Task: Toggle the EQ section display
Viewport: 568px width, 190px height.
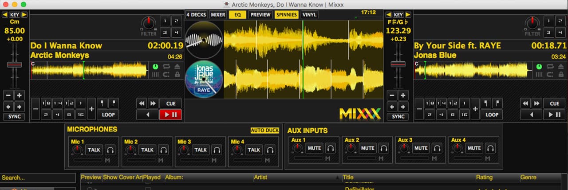Action: pos(237,15)
